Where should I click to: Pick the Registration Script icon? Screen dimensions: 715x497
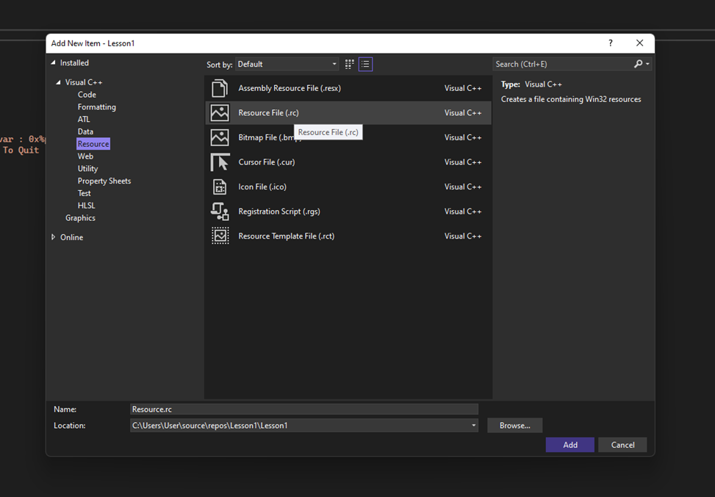pyautogui.click(x=220, y=211)
